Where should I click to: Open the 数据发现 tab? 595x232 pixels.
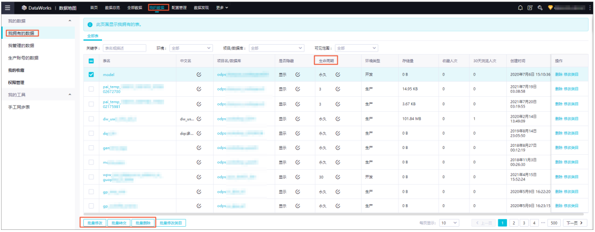[201, 7]
